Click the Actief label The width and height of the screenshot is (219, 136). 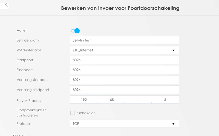pos(22,30)
